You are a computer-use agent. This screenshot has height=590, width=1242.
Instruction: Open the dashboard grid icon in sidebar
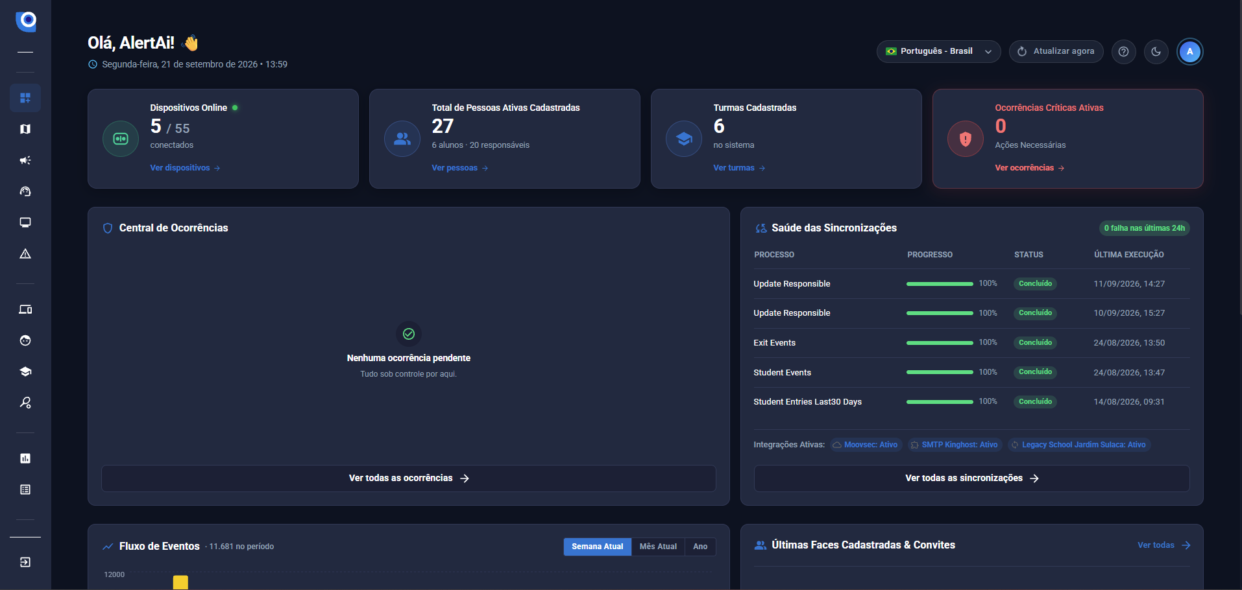point(25,98)
